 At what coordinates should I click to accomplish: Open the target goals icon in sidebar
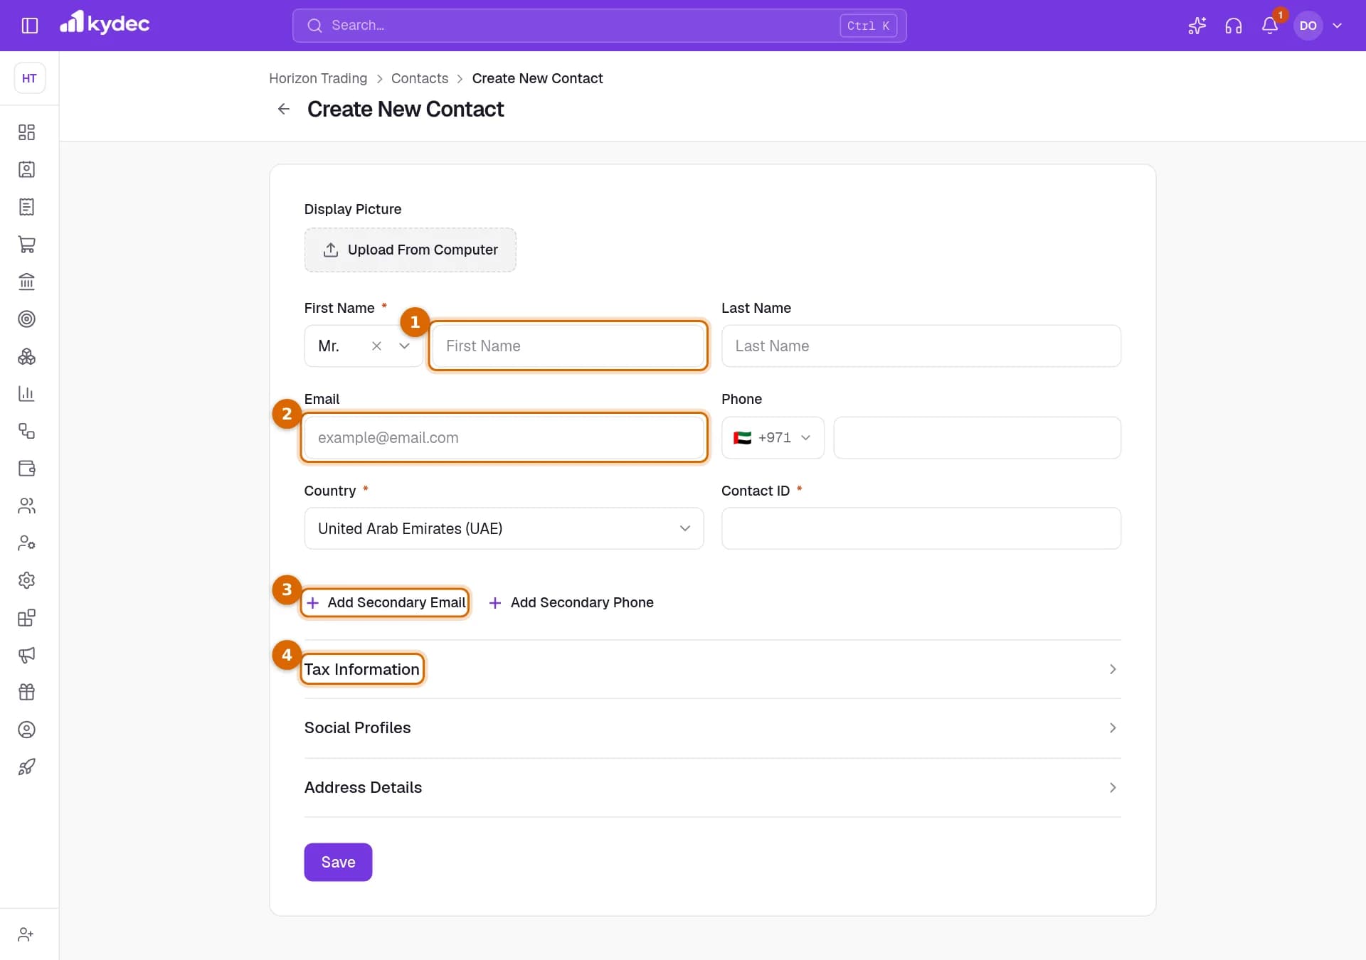[26, 319]
